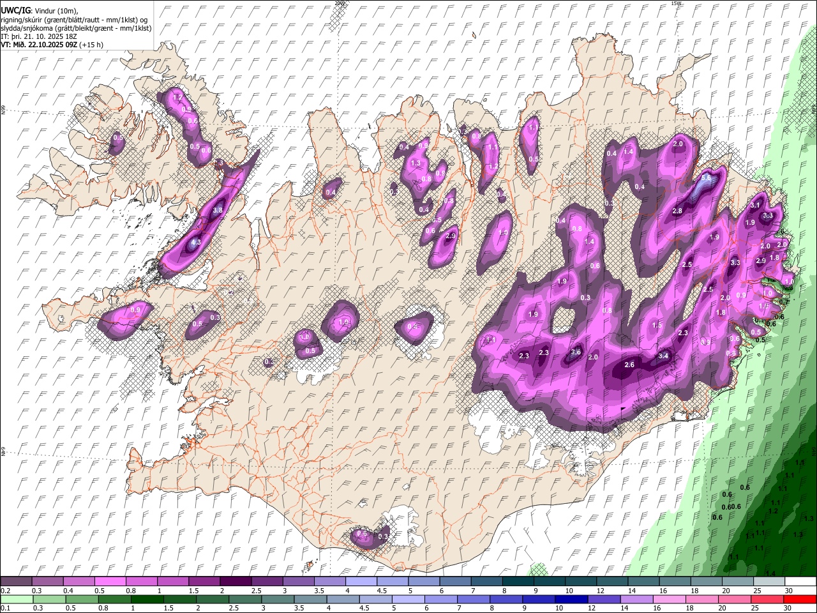
Task: Click the '(+15 h)' forecast offset text
Action: tap(91, 45)
